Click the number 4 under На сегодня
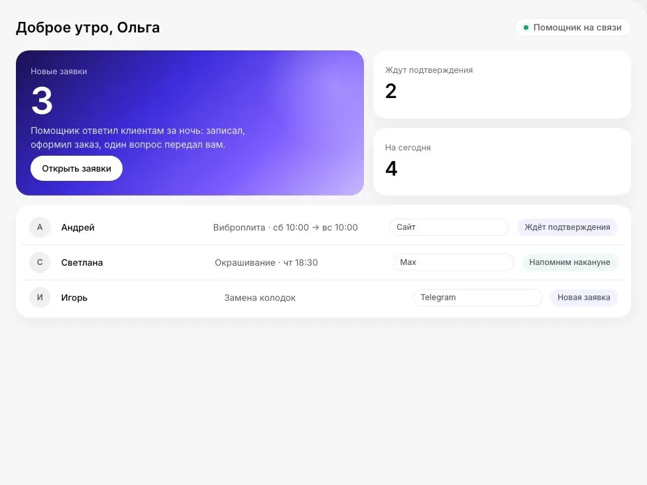 coord(391,168)
